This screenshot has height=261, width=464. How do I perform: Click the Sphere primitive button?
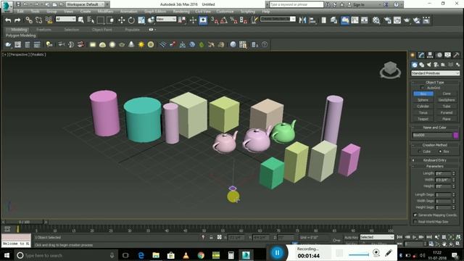pyautogui.click(x=423, y=100)
